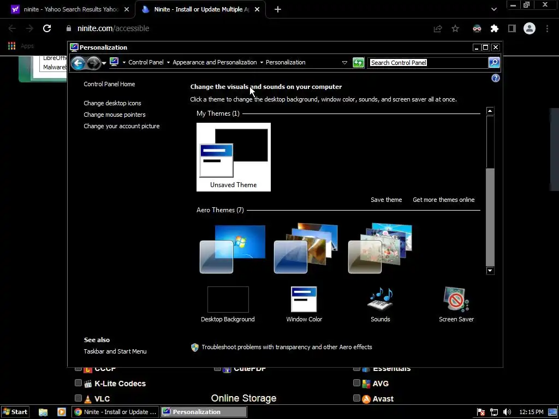Switch to the Ninite browser tab

click(x=201, y=10)
